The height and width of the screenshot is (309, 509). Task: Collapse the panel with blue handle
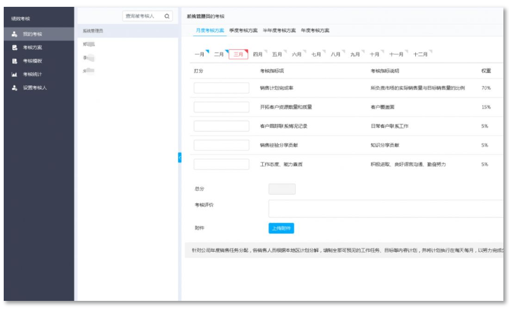pos(179,158)
